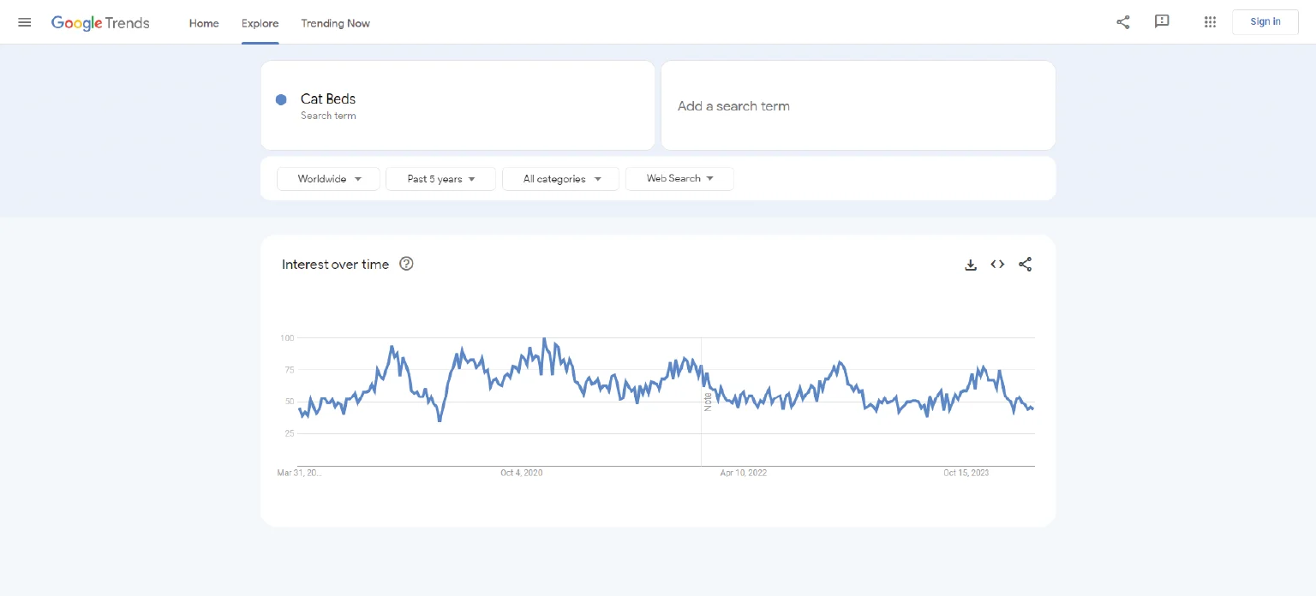Open the Google apps grid

click(x=1210, y=22)
